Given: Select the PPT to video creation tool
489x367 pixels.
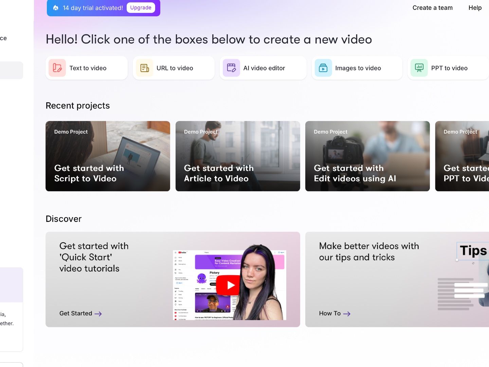Looking at the screenshot, I should click(448, 68).
